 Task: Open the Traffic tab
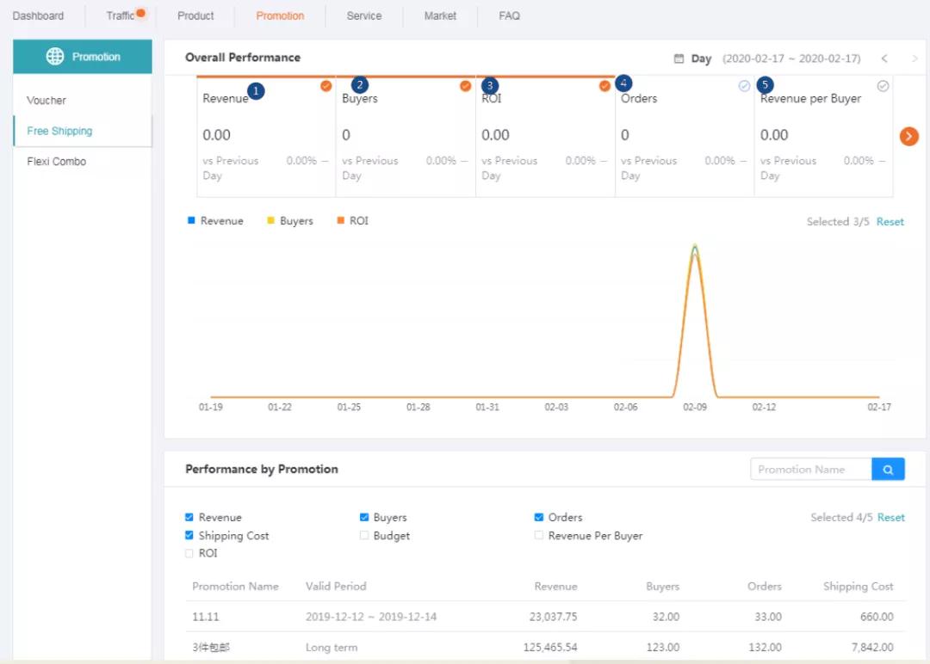tap(121, 15)
